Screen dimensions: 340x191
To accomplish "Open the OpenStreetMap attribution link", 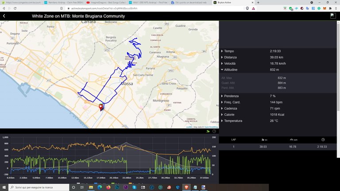I will pyautogui.click(x=211, y=127).
